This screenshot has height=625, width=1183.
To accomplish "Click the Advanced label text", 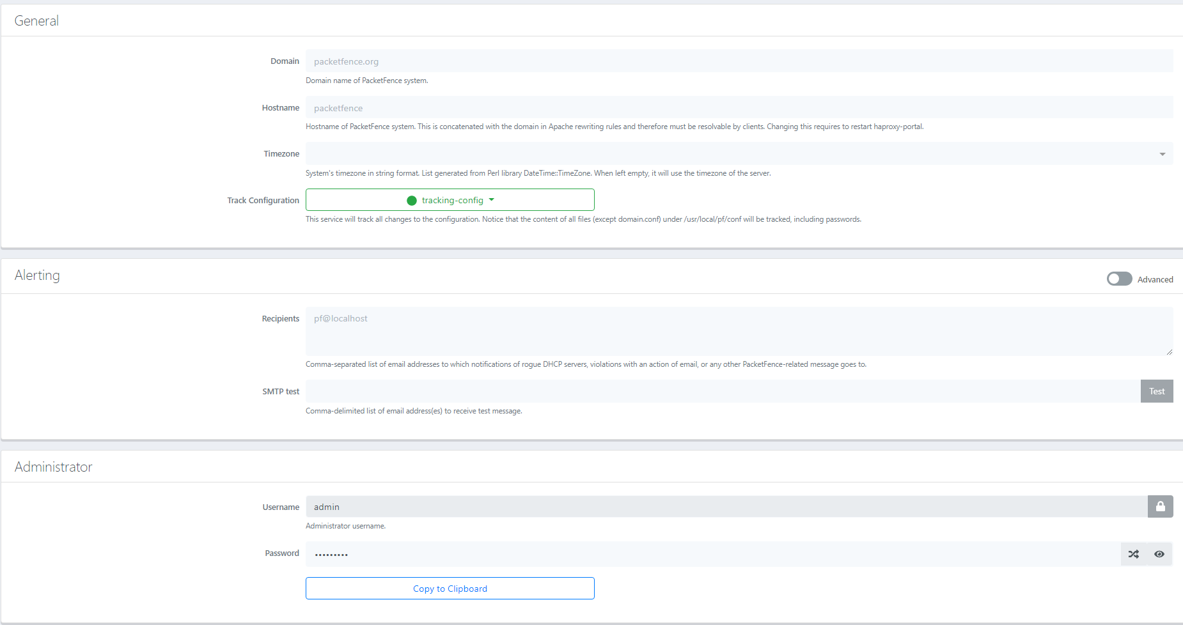I will [x=1155, y=280].
